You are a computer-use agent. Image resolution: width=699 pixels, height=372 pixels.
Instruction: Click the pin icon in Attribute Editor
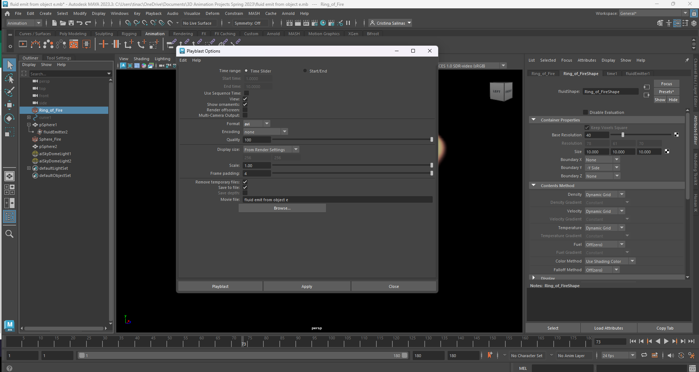tap(687, 60)
